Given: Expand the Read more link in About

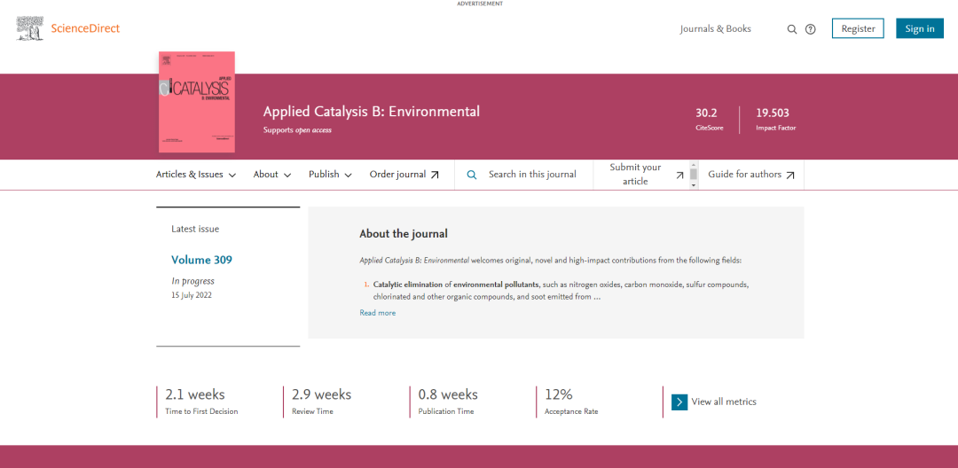Looking at the screenshot, I should tap(378, 313).
